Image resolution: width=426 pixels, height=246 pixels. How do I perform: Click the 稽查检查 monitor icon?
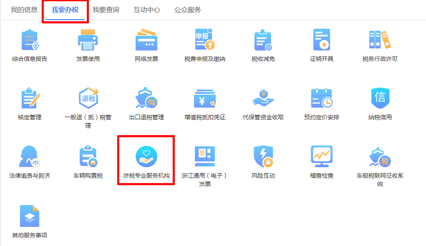(322, 157)
